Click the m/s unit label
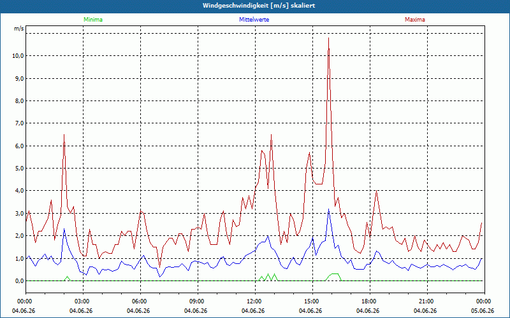Viewport: 510px width, 318px height. [19, 29]
